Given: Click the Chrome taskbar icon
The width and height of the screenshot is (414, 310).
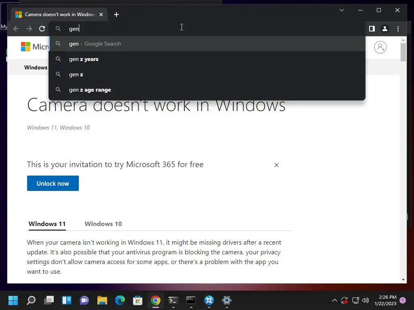Looking at the screenshot, I should pos(156,300).
